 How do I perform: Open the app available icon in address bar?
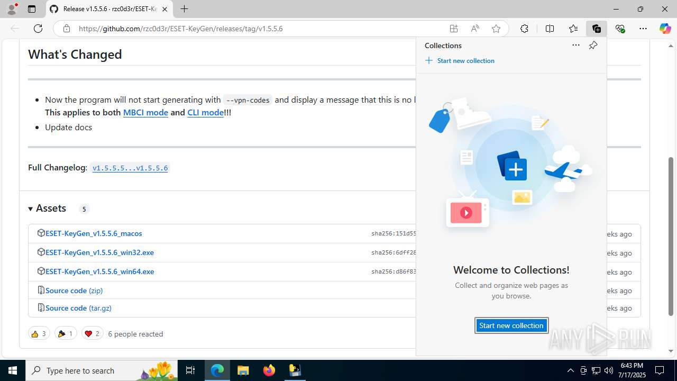(454, 29)
